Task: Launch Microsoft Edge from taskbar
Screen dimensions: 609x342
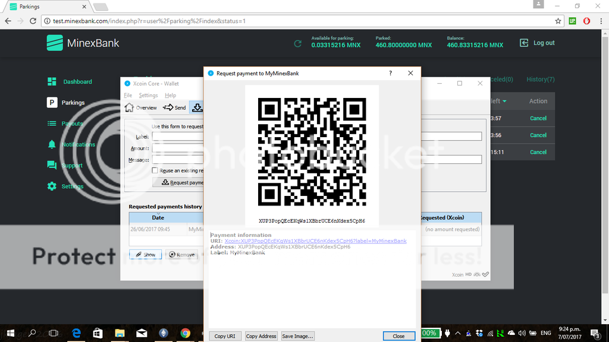Action: click(x=76, y=333)
